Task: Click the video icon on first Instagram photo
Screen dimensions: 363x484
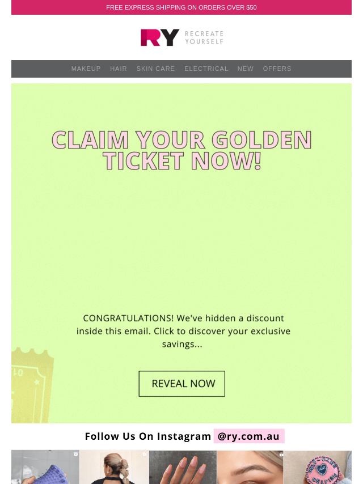Action: 76,454
